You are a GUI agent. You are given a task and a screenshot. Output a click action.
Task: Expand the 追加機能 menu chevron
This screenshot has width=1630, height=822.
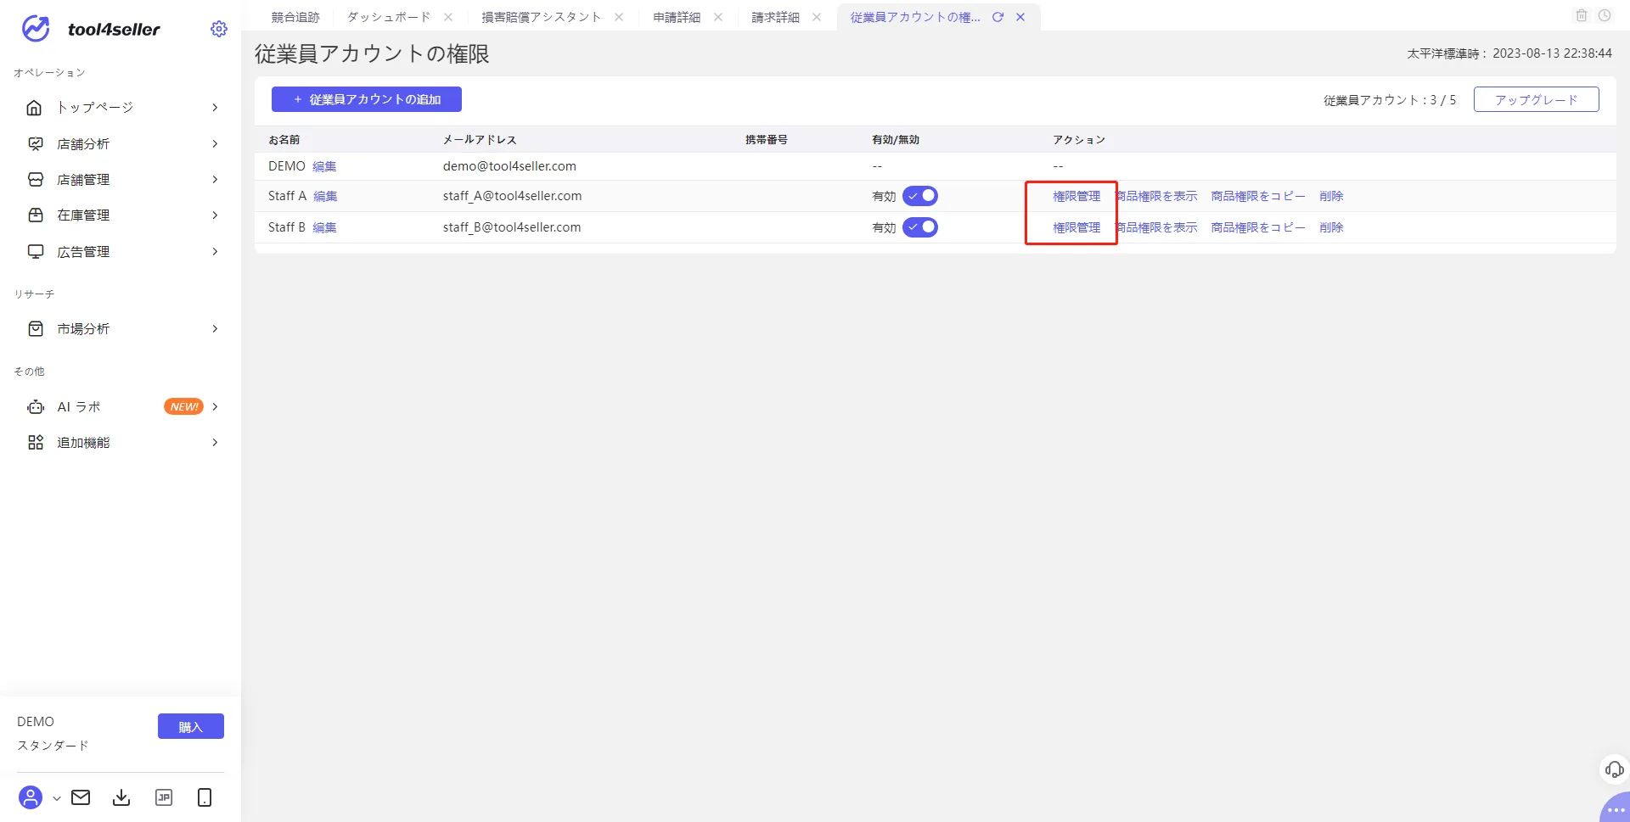pos(215,443)
